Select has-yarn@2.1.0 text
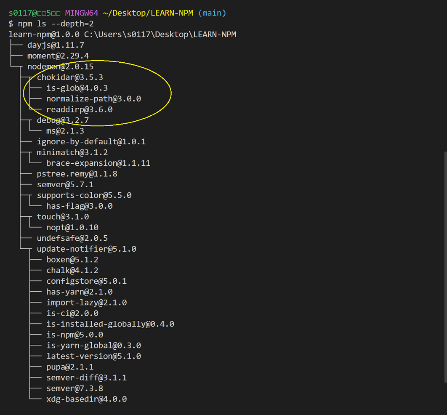This screenshot has width=447, height=415. (x=79, y=292)
